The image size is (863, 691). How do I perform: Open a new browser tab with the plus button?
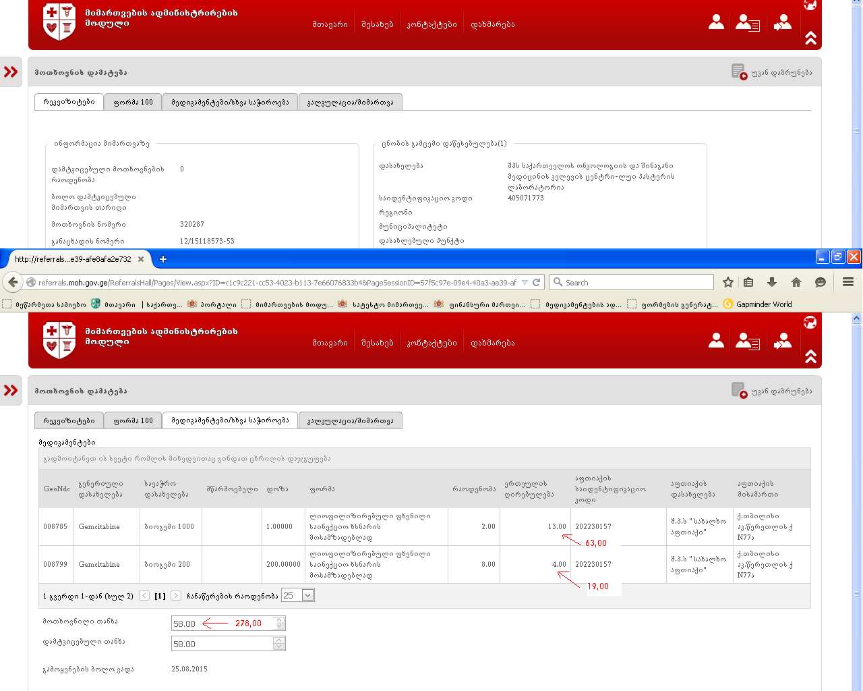click(163, 259)
